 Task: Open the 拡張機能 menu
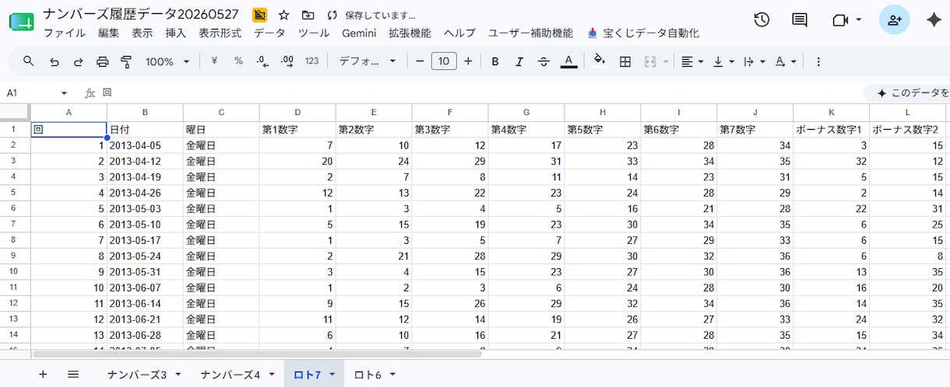coord(410,33)
